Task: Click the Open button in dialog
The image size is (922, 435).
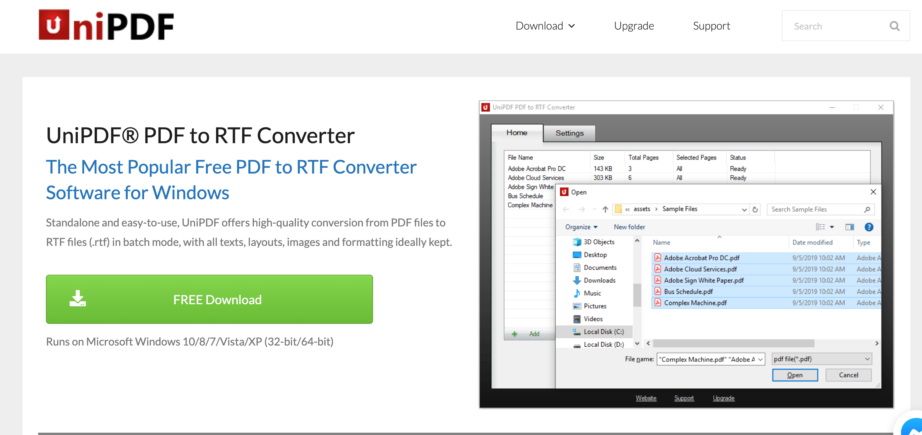Action: click(795, 375)
